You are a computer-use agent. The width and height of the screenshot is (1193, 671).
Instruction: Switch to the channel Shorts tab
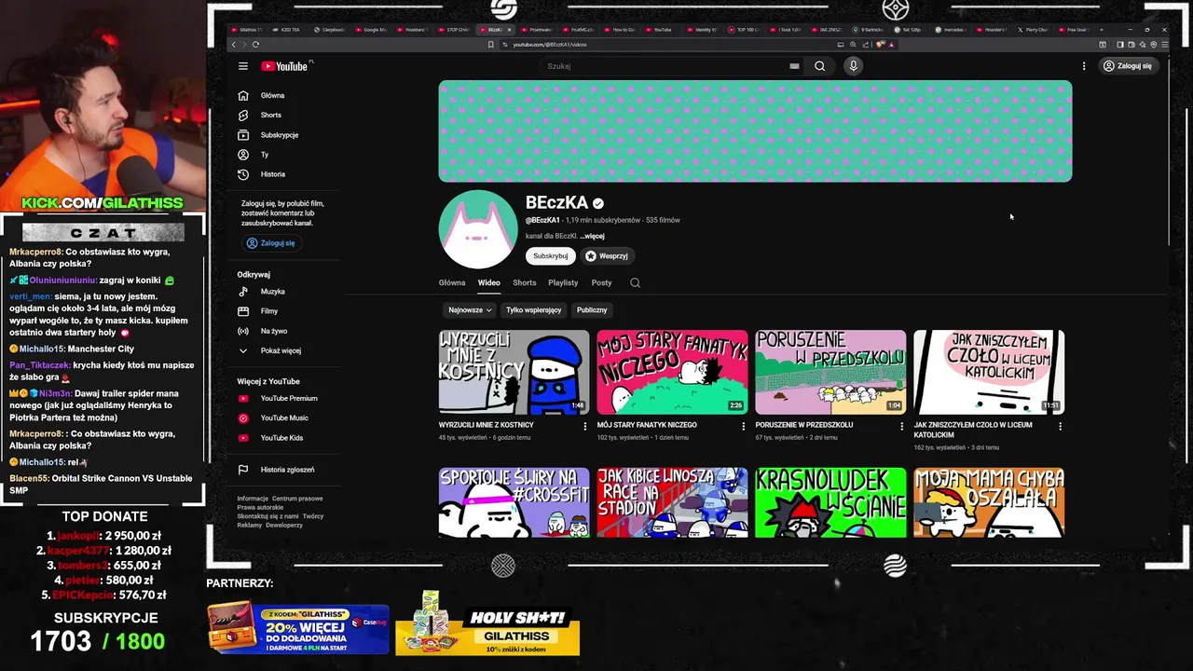[525, 282]
